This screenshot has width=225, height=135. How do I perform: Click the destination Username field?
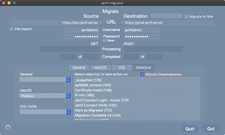coord(142,30)
